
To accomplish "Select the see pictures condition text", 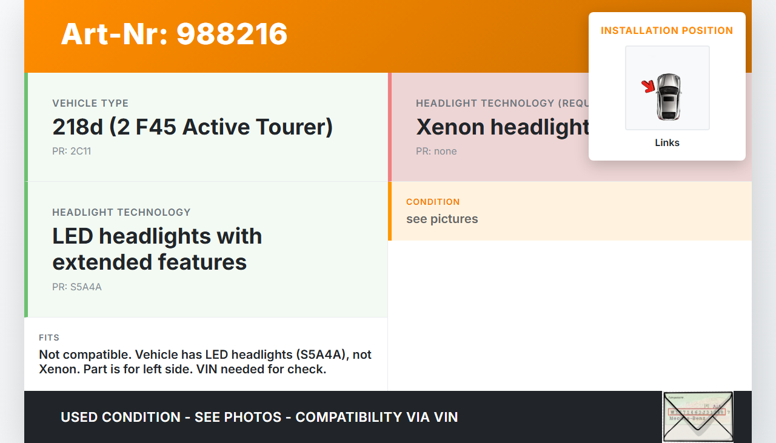I will [x=442, y=219].
